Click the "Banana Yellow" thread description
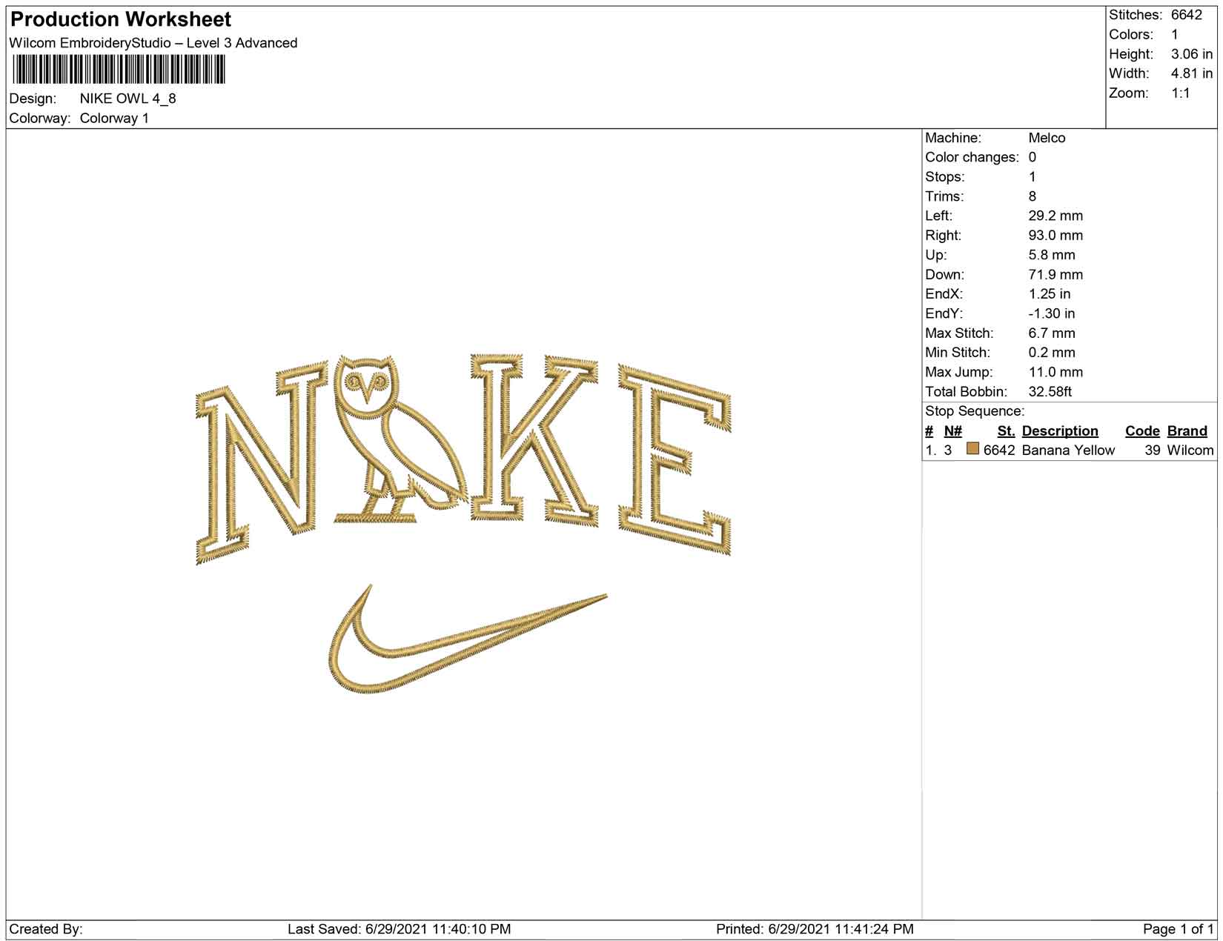The width and height of the screenshot is (1223, 941). (1068, 450)
